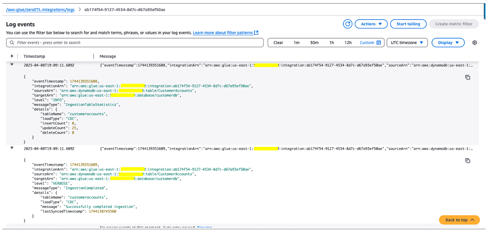
Task: Click the eventTimestamp value 1744139351608
Action: tap(84, 81)
